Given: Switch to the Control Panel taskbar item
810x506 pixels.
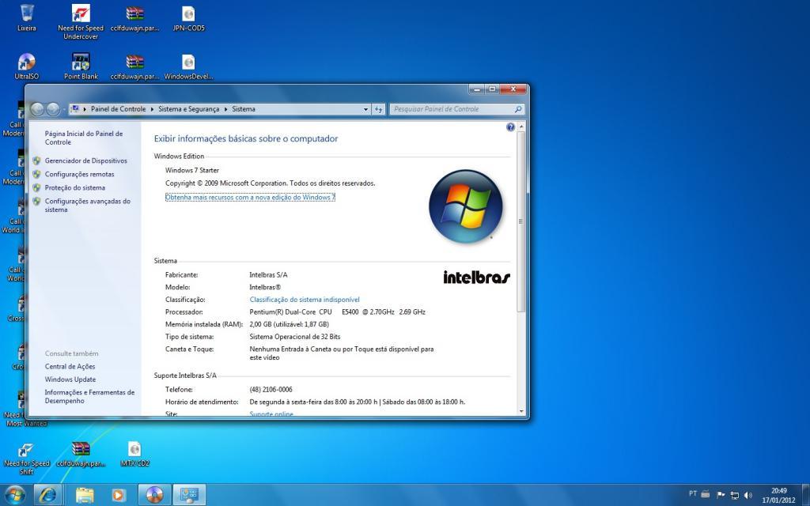Looking at the screenshot, I should click(189, 495).
